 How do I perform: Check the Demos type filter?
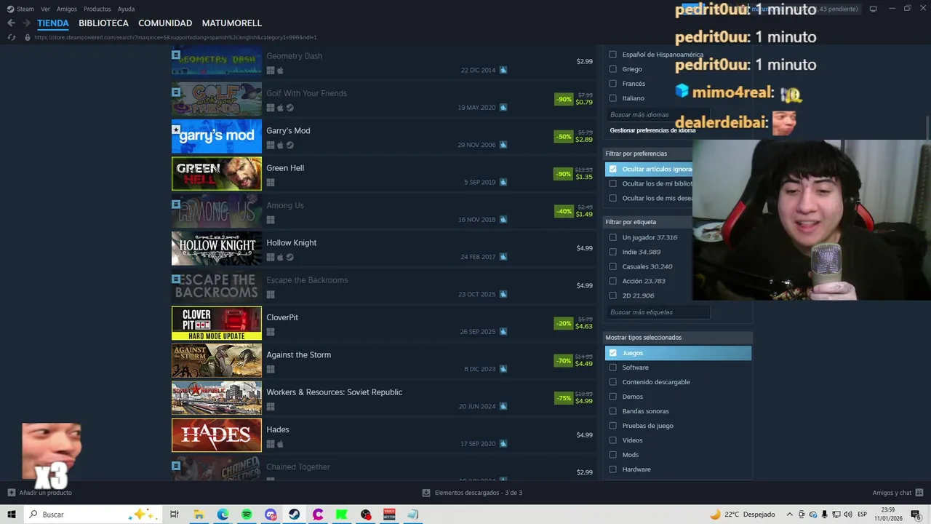pyautogui.click(x=612, y=397)
